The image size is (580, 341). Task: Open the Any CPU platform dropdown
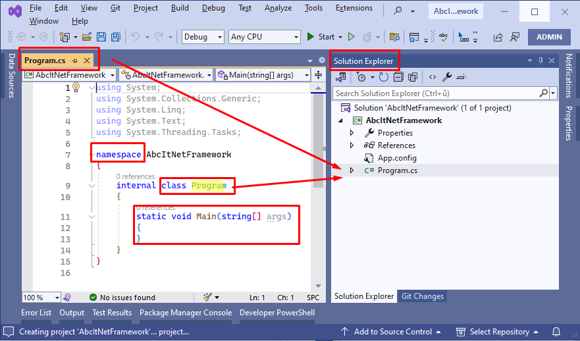(264, 37)
